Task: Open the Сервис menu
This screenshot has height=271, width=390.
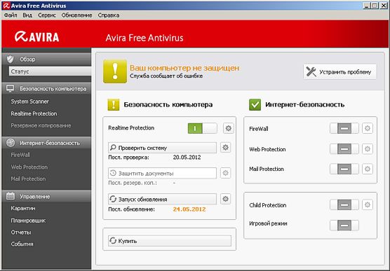Action: pyautogui.click(x=47, y=15)
